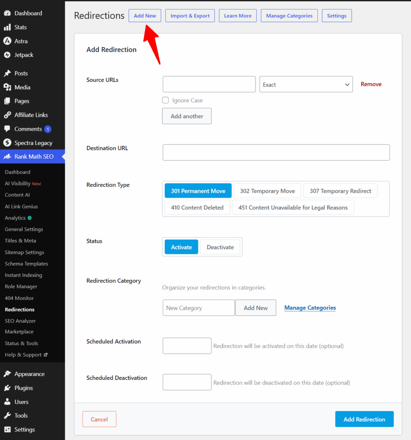
Task: Focus the Source URLs text field
Action: 209,84
